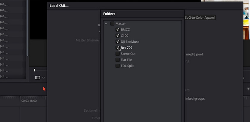This screenshot has height=122, width=250.
Task: Click the SoG-to-Color.fcpxml file field
Action: [200, 17]
